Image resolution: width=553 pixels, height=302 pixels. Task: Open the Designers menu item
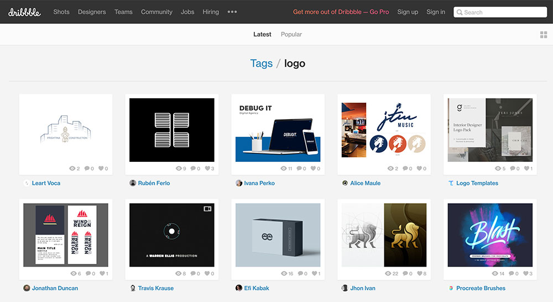pyautogui.click(x=92, y=12)
